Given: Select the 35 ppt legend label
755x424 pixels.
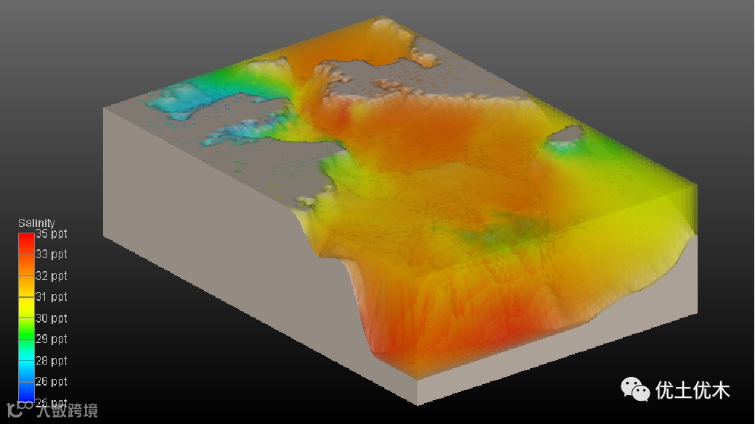Looking at the screenshot, I should click(x=52, y=234).
